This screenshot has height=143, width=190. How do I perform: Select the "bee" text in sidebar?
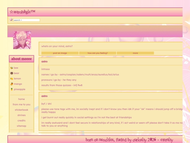click(16, 68)
